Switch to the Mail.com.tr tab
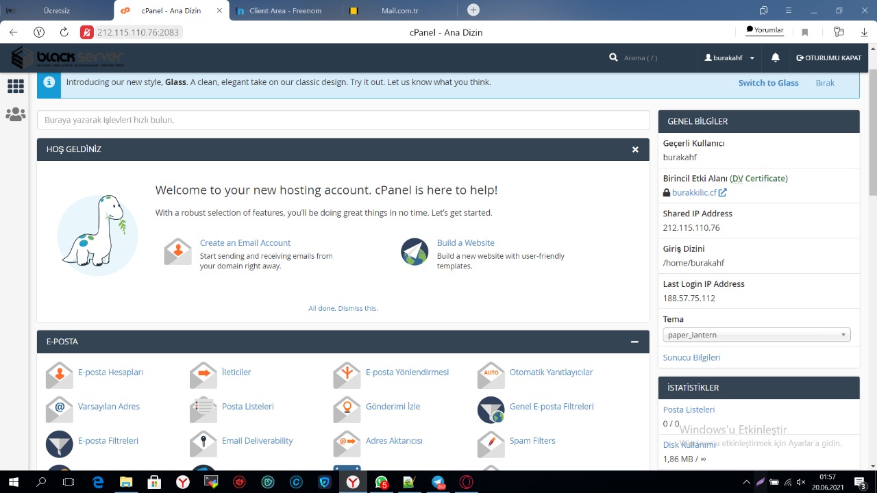Viewport: 877px width, 493px height. coord(401,10)
